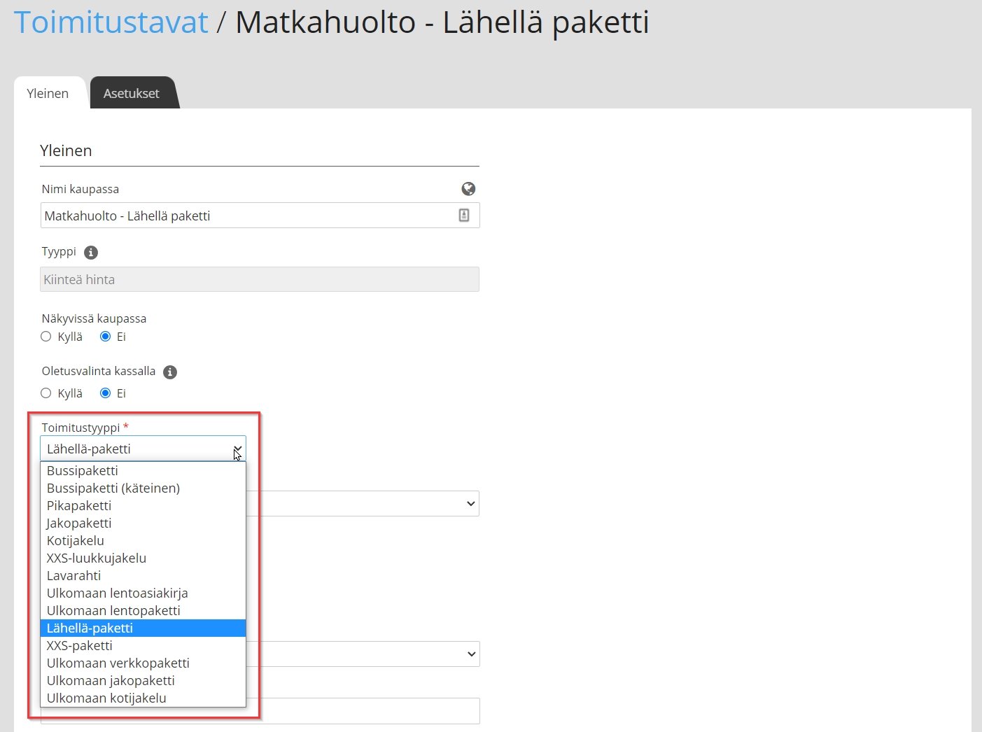The height and width of the screenshot is (732, 982).
Task: Choose Kotijakelu delivery type
Action: click(x=143, y=541)
